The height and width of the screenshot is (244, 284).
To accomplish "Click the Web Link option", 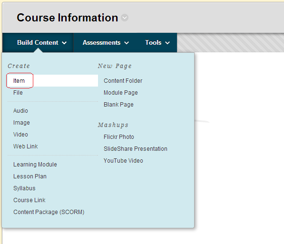I will 26,146.
